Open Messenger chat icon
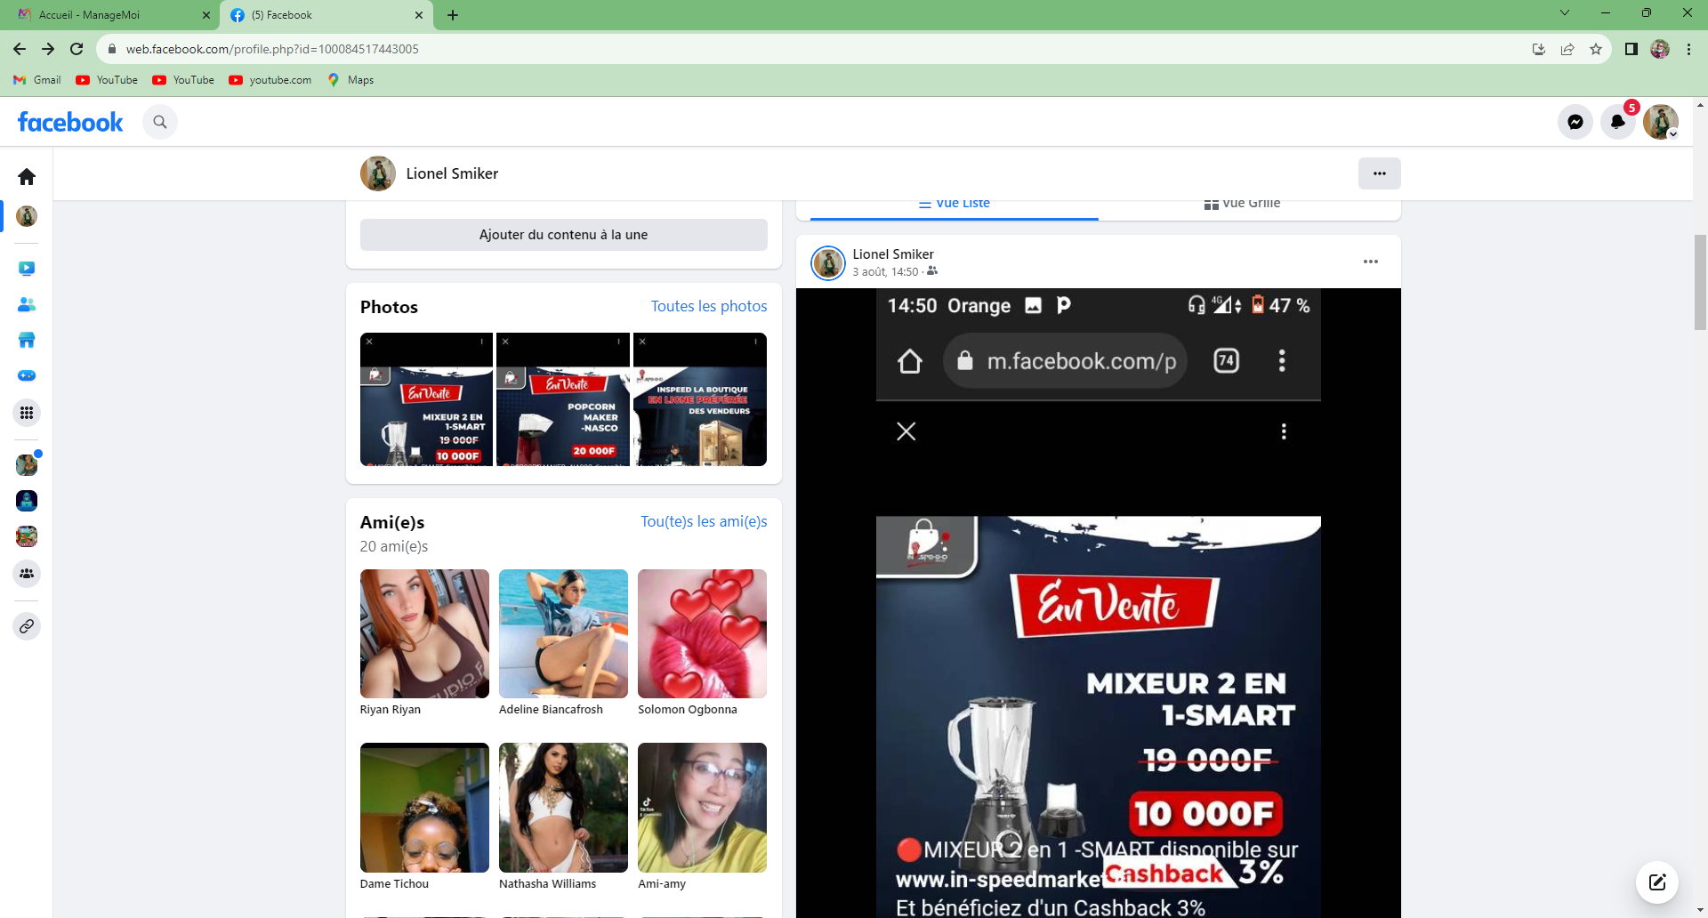 (x=1575, y=122)
